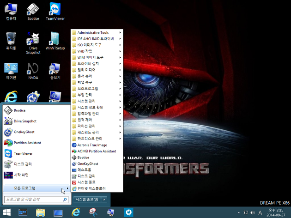Expand the Administrative Tools submenu
Image resolution: width=291 pixels, height=218 pixels.
click(x=97, y=33)
